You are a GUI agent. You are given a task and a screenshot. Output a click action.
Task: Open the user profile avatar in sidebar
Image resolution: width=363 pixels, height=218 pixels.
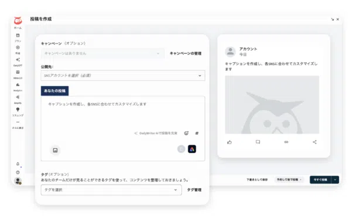click(x=18, y=180)
